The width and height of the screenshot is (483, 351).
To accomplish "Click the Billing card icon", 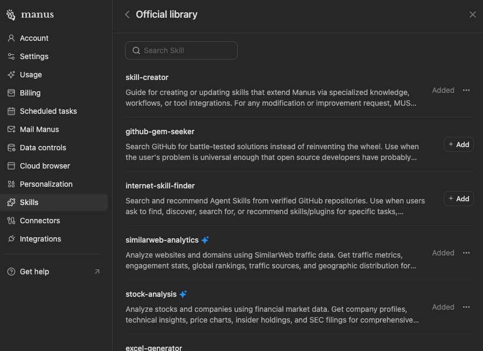I will [x=11, y=93].
